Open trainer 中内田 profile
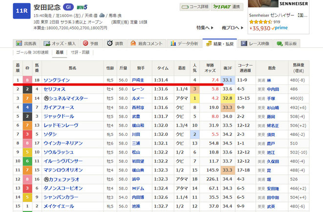 273,89
